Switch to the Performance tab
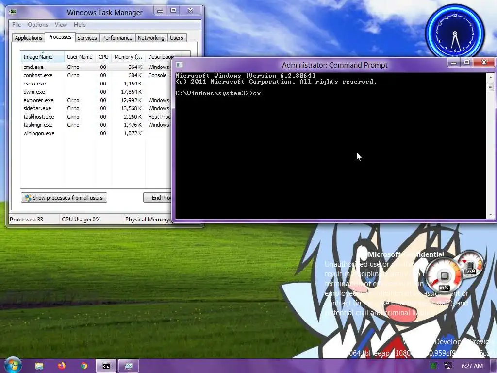 (117, 38)
